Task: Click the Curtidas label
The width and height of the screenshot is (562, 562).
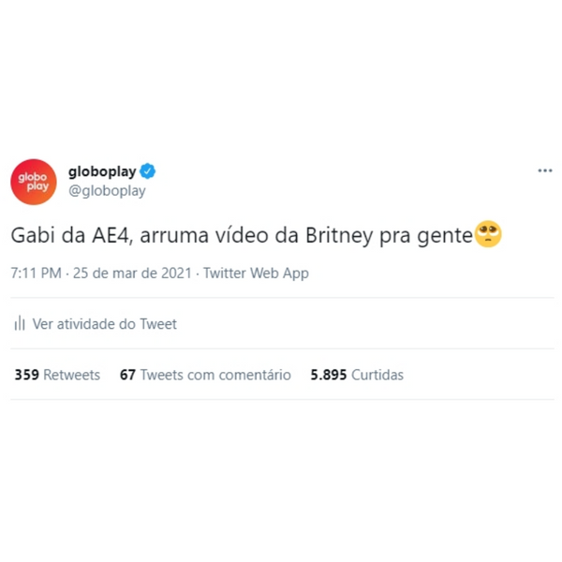Action: click(x=377, y=375)
